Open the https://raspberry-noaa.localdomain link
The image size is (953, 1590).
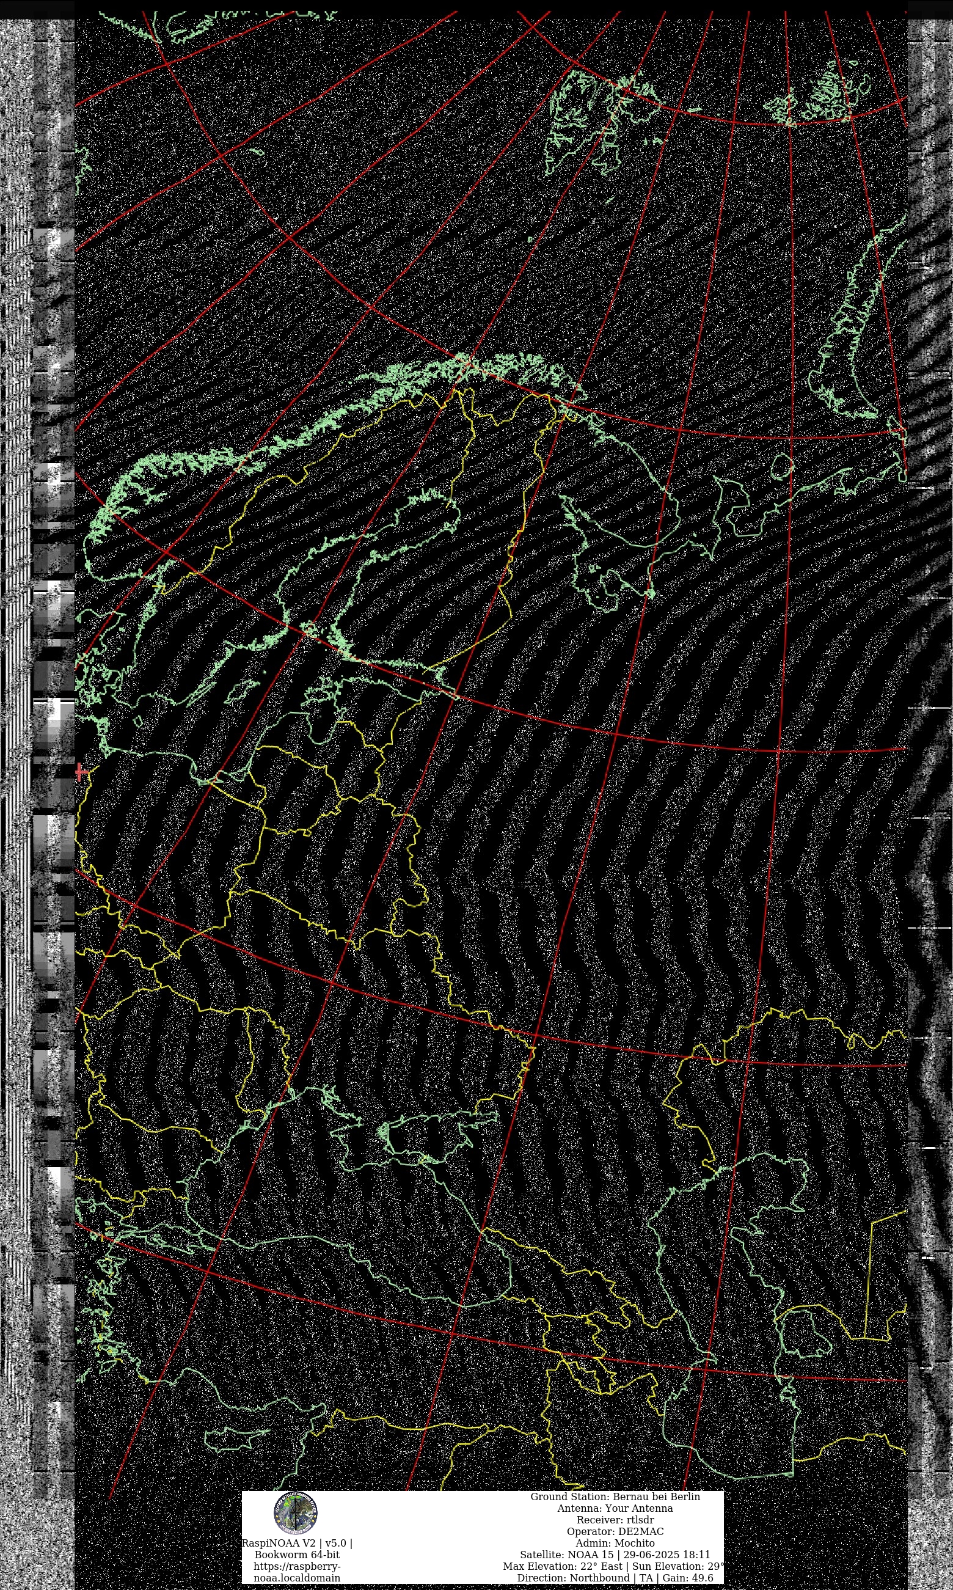[x=297, y=1572]
